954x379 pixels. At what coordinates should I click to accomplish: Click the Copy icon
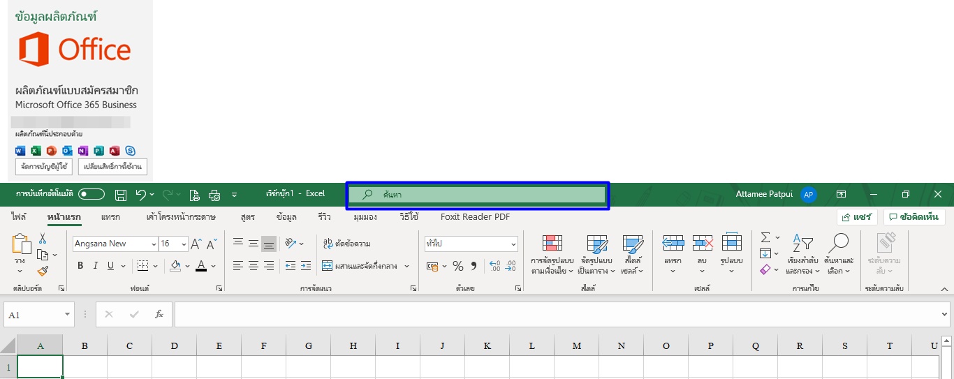(43, 255)
